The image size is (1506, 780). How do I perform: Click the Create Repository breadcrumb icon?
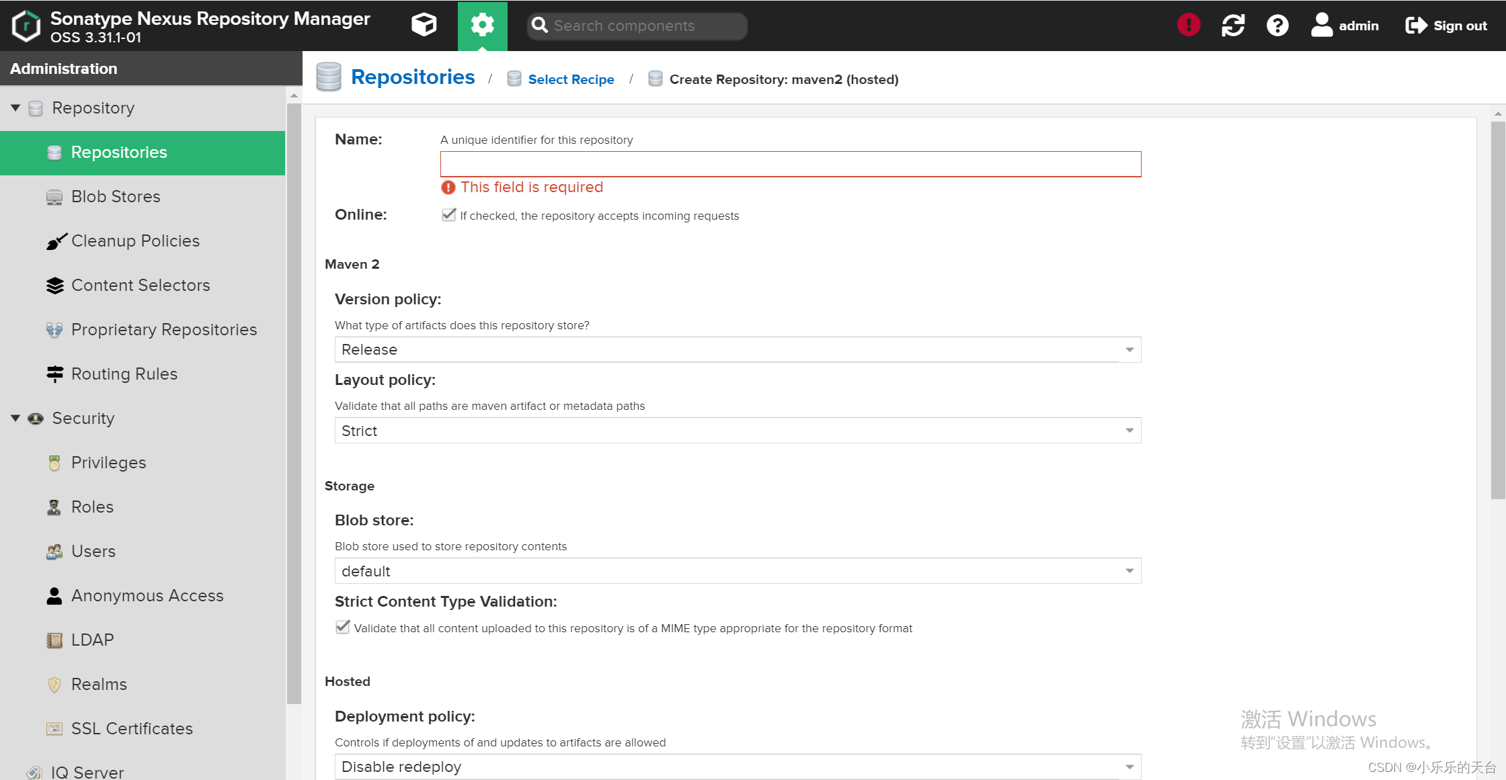point(656,79)
